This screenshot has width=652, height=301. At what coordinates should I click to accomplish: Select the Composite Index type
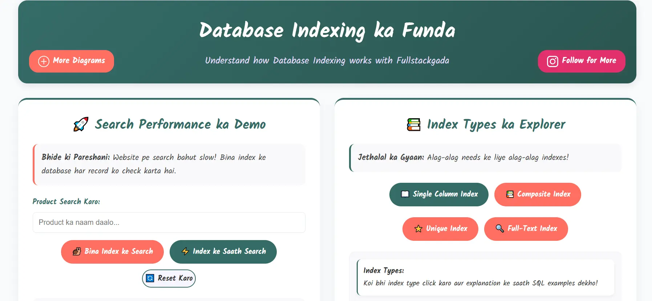tap(538, 194)
